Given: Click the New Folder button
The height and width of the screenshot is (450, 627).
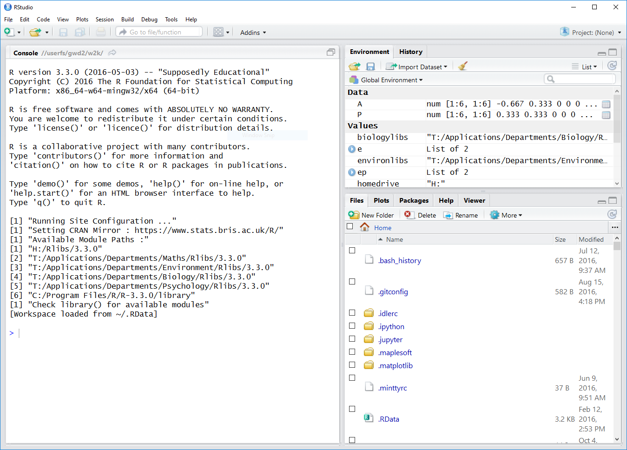Looking at the screenshot, I should coord(371,215).
